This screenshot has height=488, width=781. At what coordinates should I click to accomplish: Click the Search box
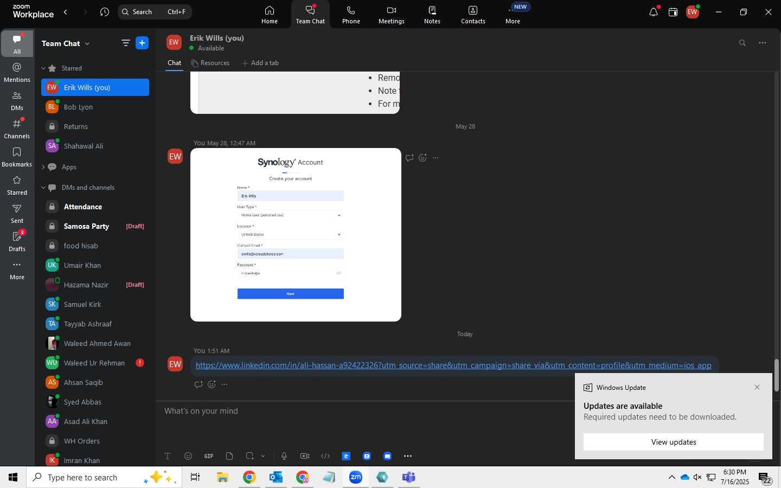tap(155, 12)
